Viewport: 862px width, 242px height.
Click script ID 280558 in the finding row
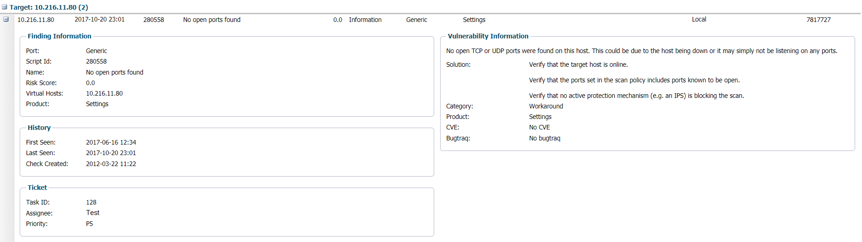[153, 20]
